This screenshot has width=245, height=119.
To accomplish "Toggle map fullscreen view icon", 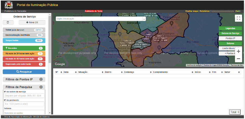I will (238, 18).
